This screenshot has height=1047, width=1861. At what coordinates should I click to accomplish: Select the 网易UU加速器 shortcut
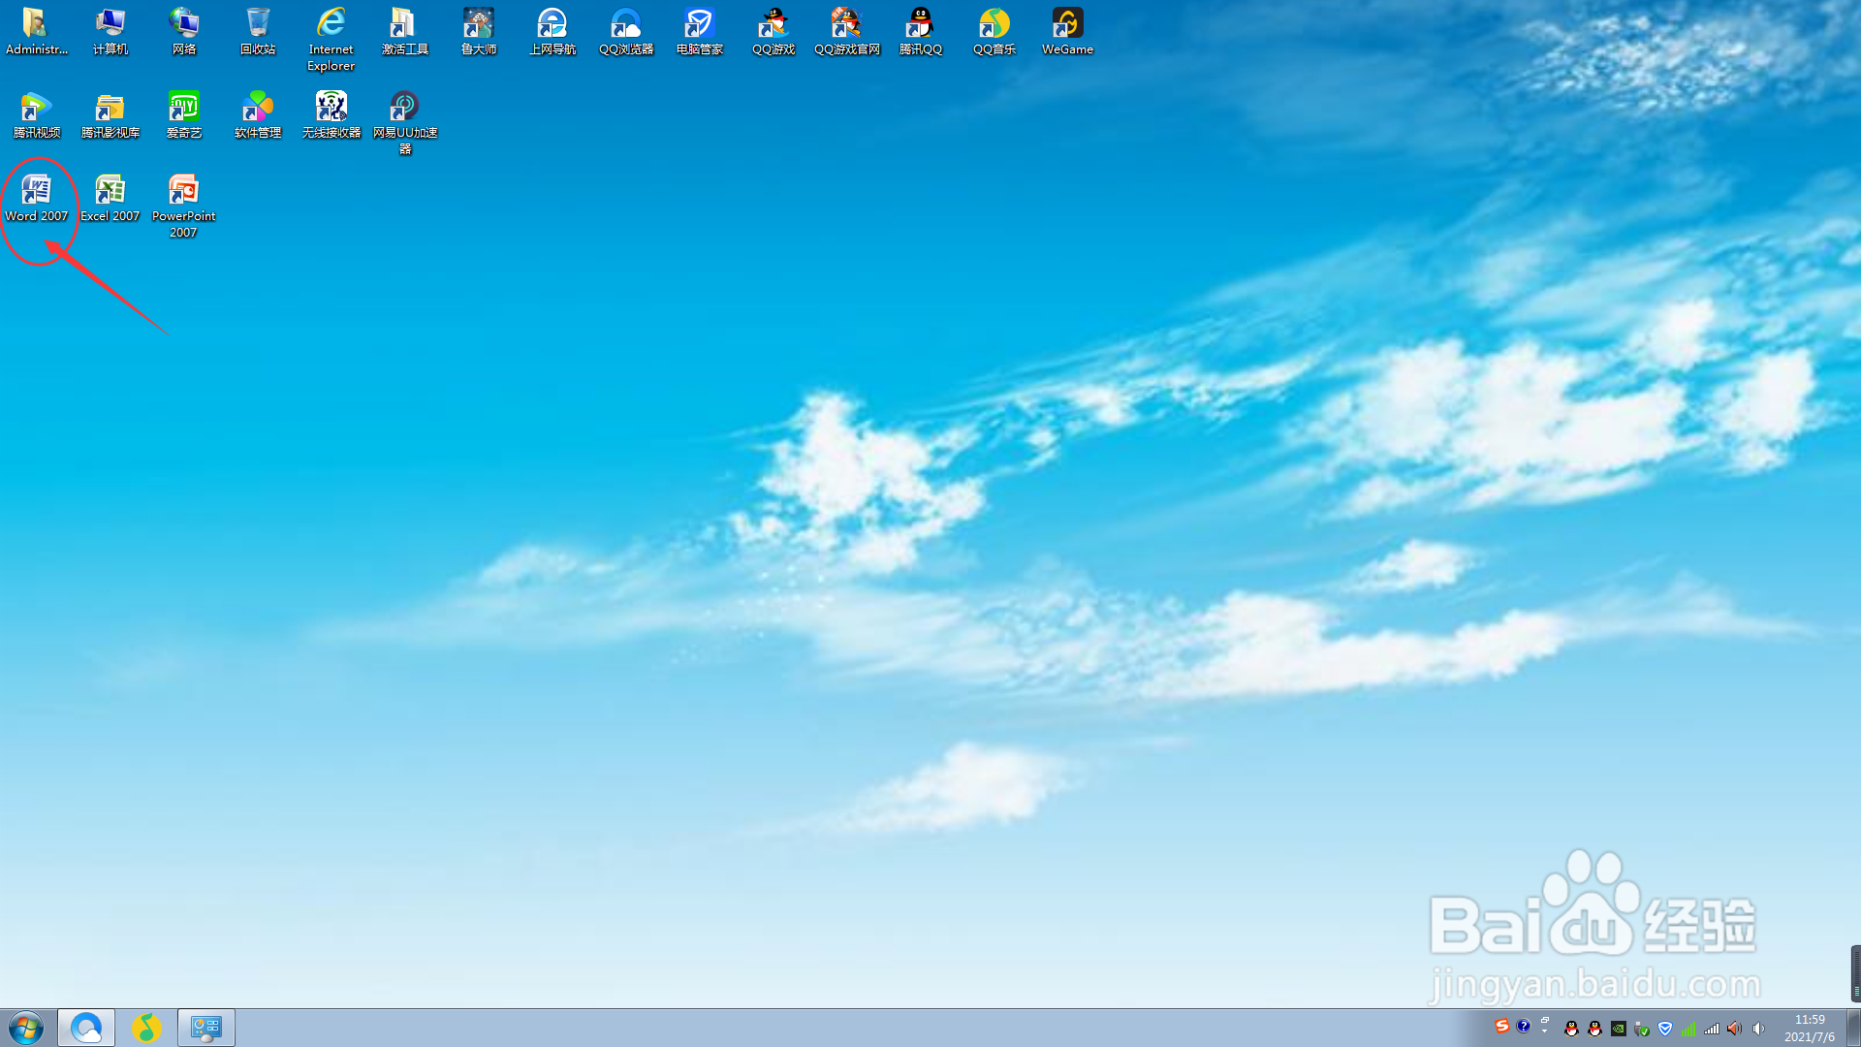(x=404, y=108)
